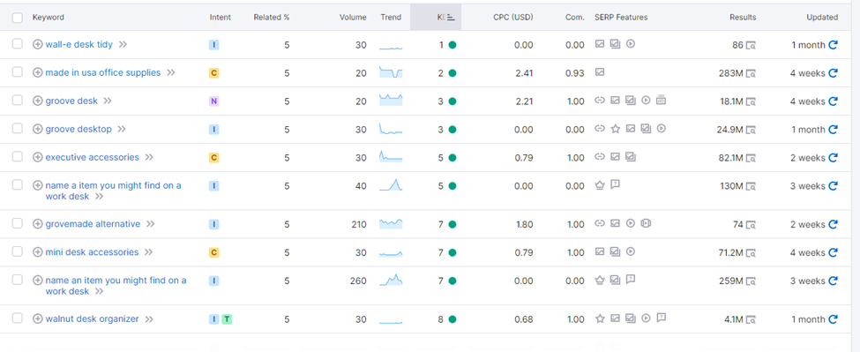Expand executive accessories double chevron
This screenshot has width=860, height=352.
pos(149,157)
